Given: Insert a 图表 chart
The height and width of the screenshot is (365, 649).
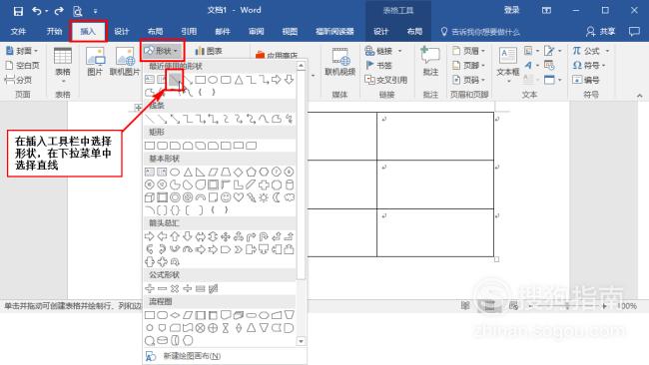Looking at the screenshot, I should tap(209, 51).
